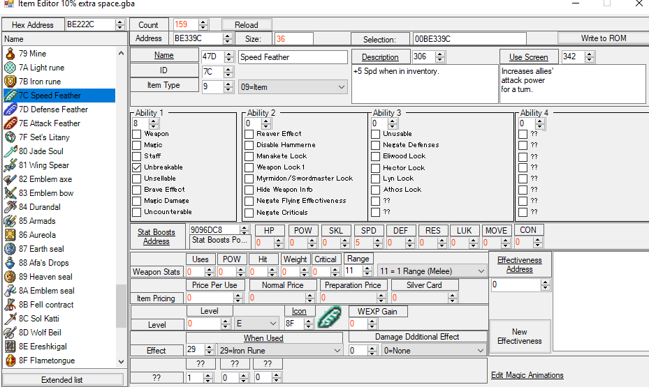The image size is (649, 387).
Task: Select the Mine item icon in list
Action: point(10,54)
